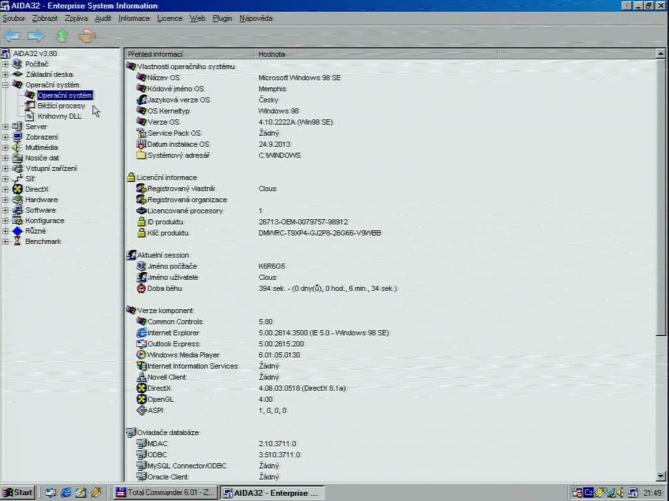Expand the Server tree node
The image size is (669, 501).
(x=5, y=127)
